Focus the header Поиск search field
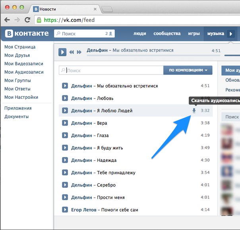Screen dimensions: 240x230 tap(84, 33)
